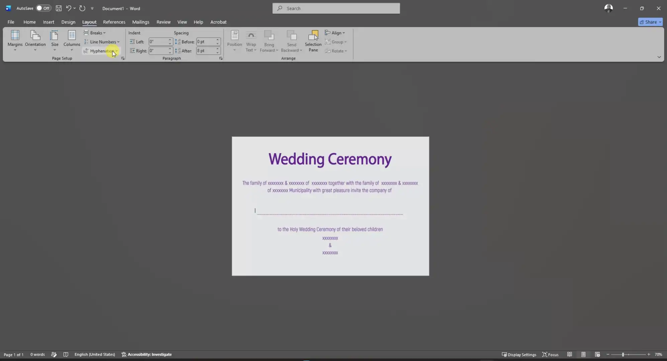
Task: Decrease the Spacing After value
Action: (x=217, y=52)
